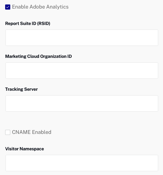The image size is (163, 175).
Task: Click the Enable Adobe Analytics label text
Action: coord(40,7)
